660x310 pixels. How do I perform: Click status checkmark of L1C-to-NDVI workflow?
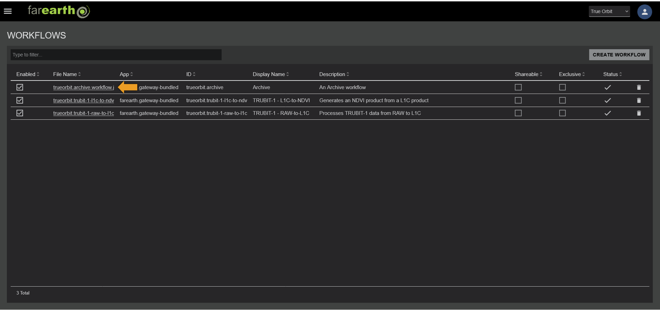point(607,100)
